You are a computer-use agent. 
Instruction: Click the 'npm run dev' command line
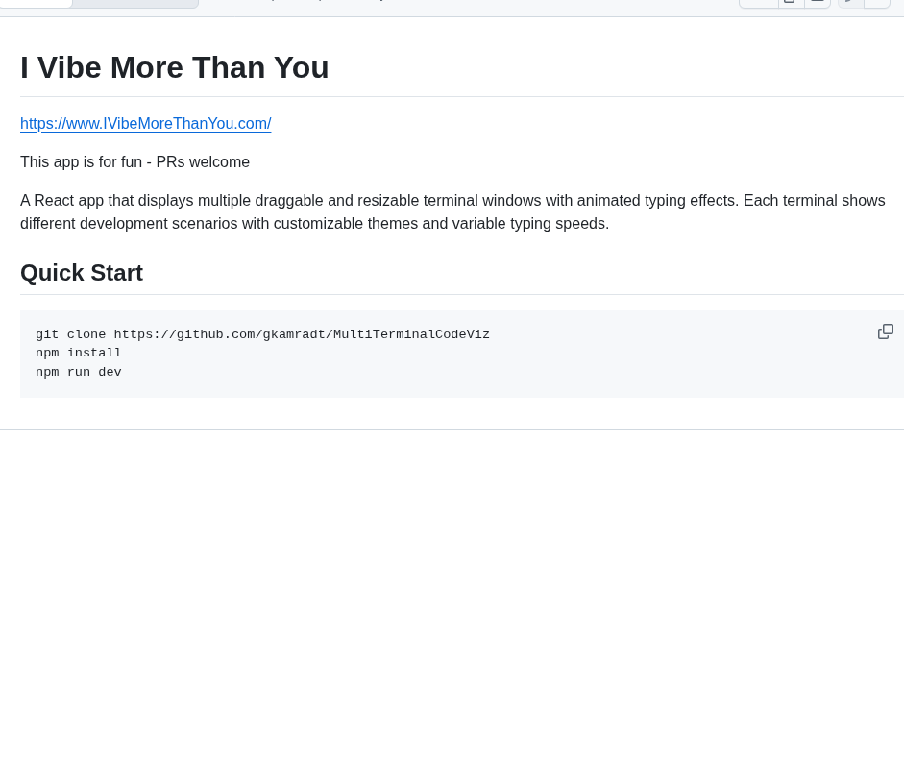coord(79,372)
